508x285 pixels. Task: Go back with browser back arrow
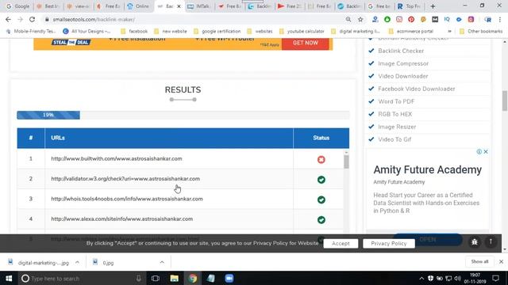click(8, 19)
